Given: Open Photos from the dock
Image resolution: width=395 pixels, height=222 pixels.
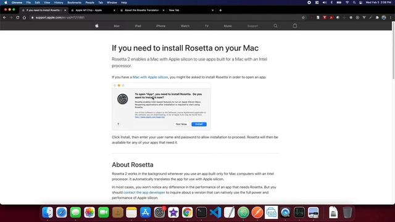Looking at the screenshot, I should click(89, 212).
